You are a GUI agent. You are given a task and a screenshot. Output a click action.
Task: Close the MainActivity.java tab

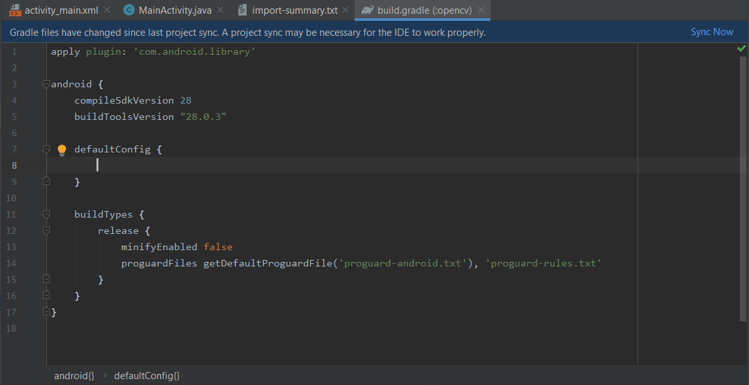point(220,10)
